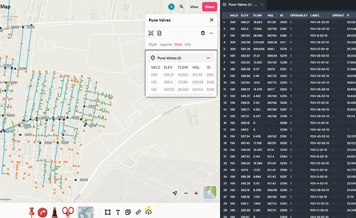Click the teal S user avatar
Viewport: 356px width, 218px height.
(x=171, y=6)
